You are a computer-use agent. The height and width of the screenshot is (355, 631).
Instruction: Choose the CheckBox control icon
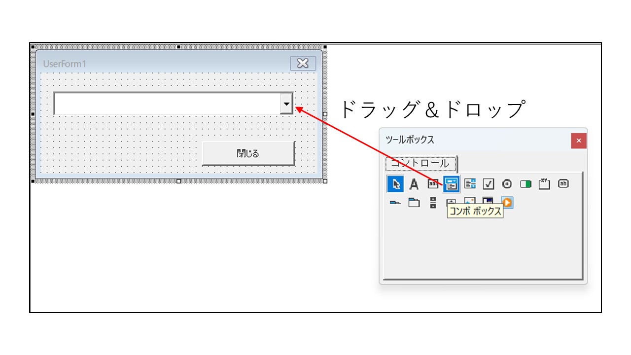tap(488, 184)
